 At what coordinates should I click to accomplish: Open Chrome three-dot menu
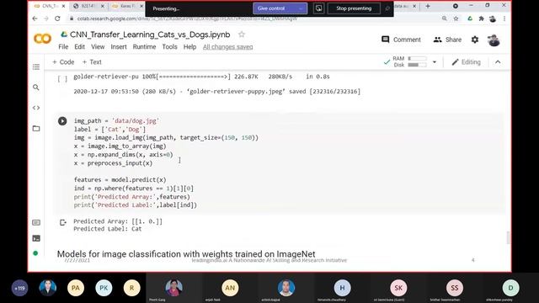pyautogui.click(x=504, y=19)
